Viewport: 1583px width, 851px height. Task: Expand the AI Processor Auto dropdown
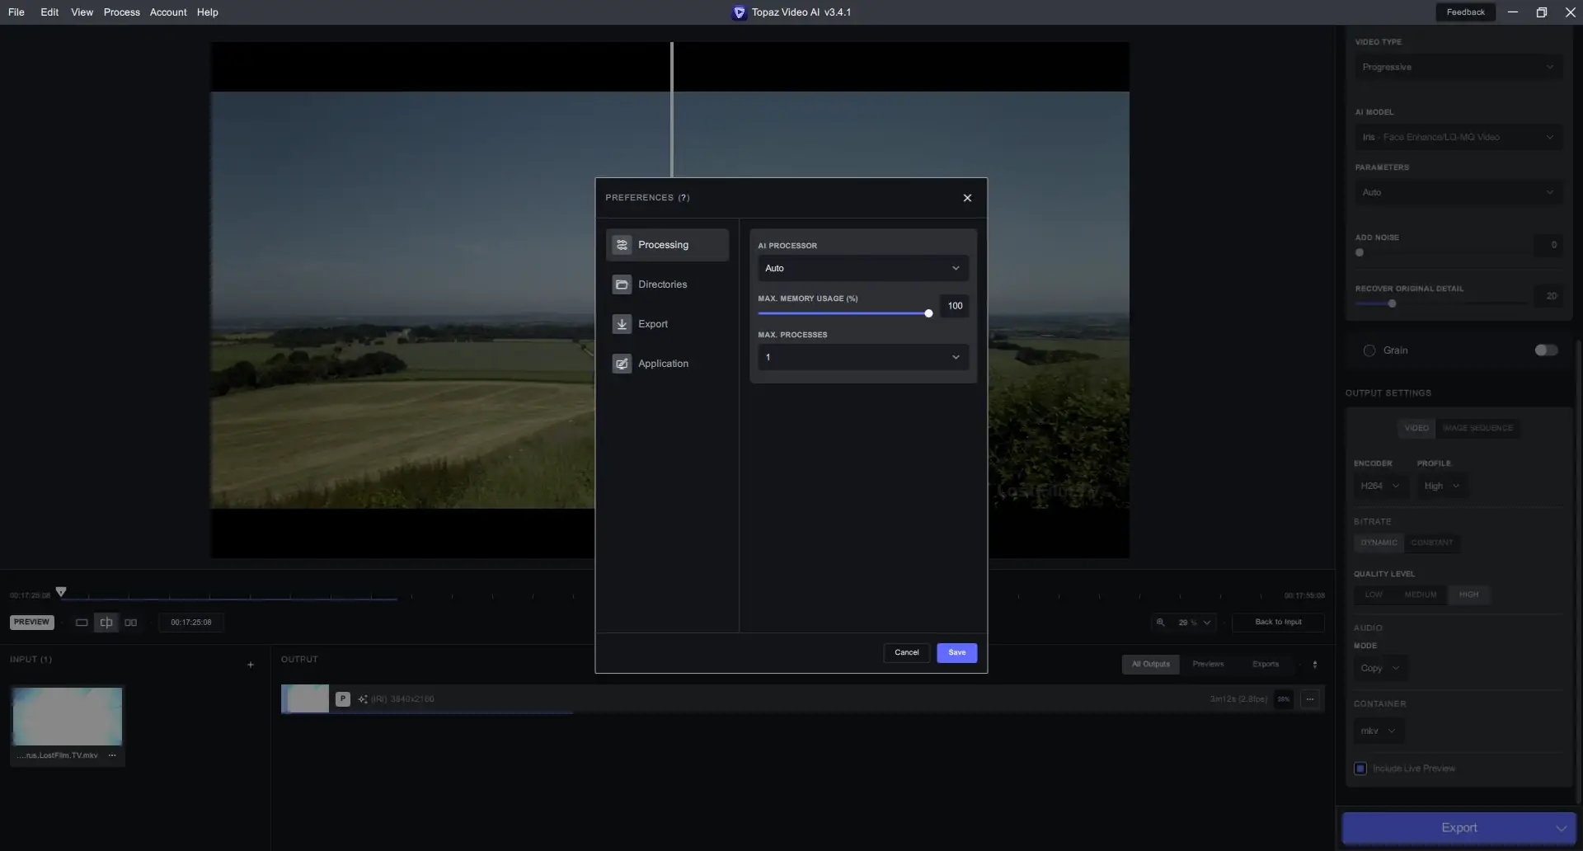862,268
